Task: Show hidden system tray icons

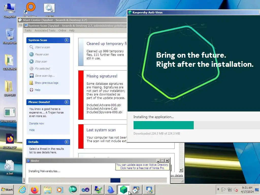Action: click(218, 189)
